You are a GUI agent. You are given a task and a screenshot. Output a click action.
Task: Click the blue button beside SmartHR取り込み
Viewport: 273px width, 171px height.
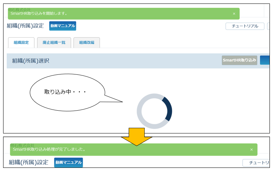[265, 60]
